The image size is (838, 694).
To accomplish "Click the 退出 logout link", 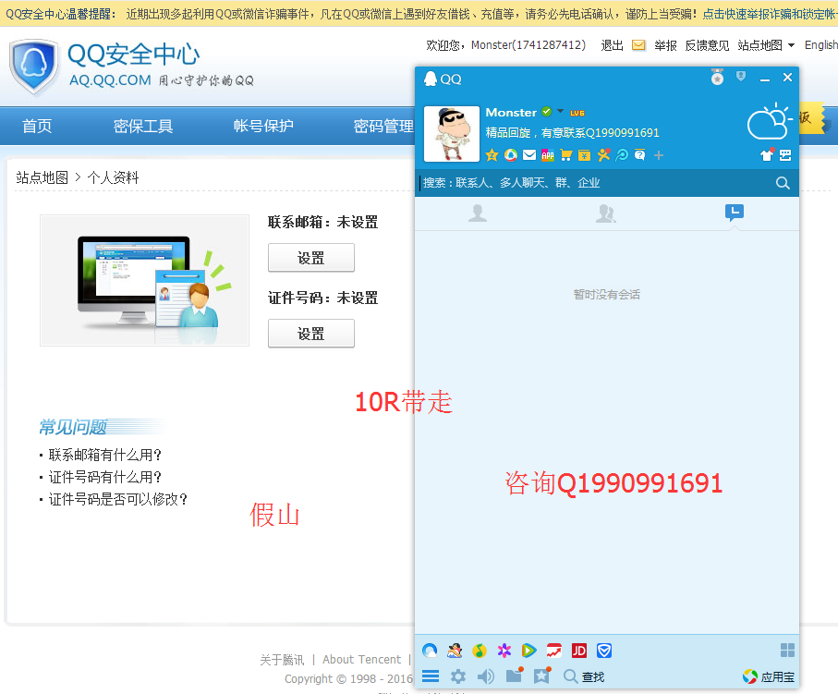I will (x=612, y=45).
